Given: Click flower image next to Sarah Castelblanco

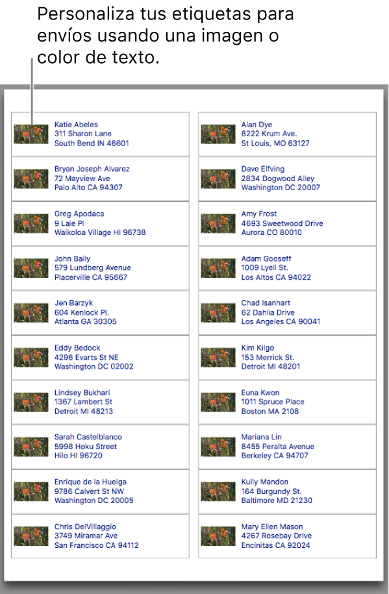Looking at the screenshot, I should click(x=31, y=447).
